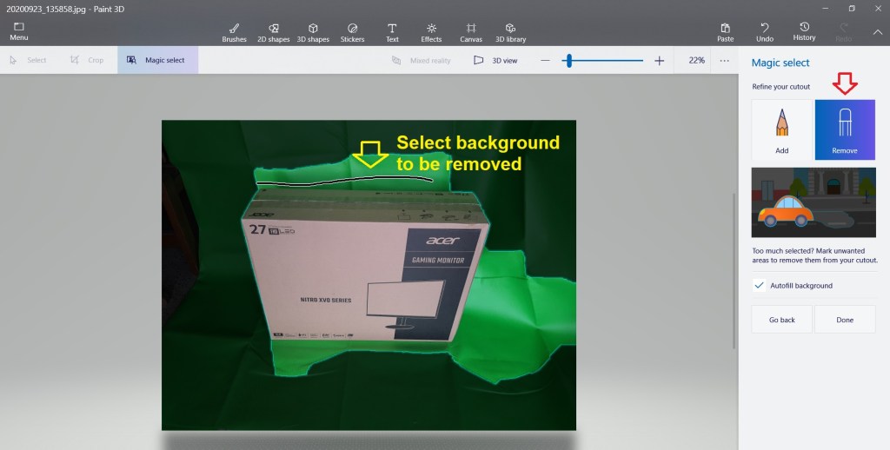Click the zoom slider handle
The width and height of the screenshot is (890, 450).
click(x=568, y=61)
